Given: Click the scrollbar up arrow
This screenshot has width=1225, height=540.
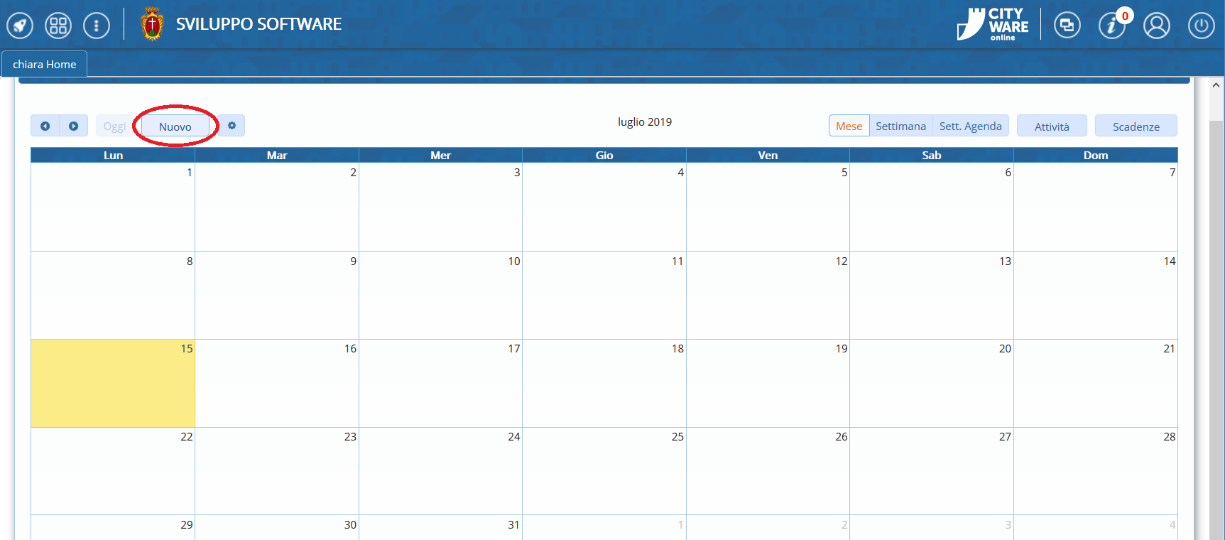Looking at the screenshot, I should [1216, 85].
